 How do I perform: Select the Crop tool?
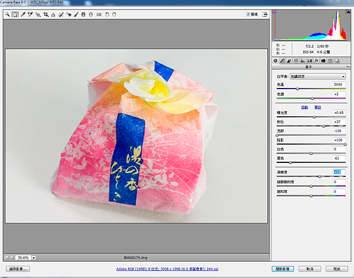click(x=46, y=14)
